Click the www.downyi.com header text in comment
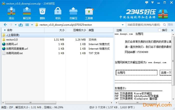The image size is (175, 110). pyautogui.click(x=124, y=34)
